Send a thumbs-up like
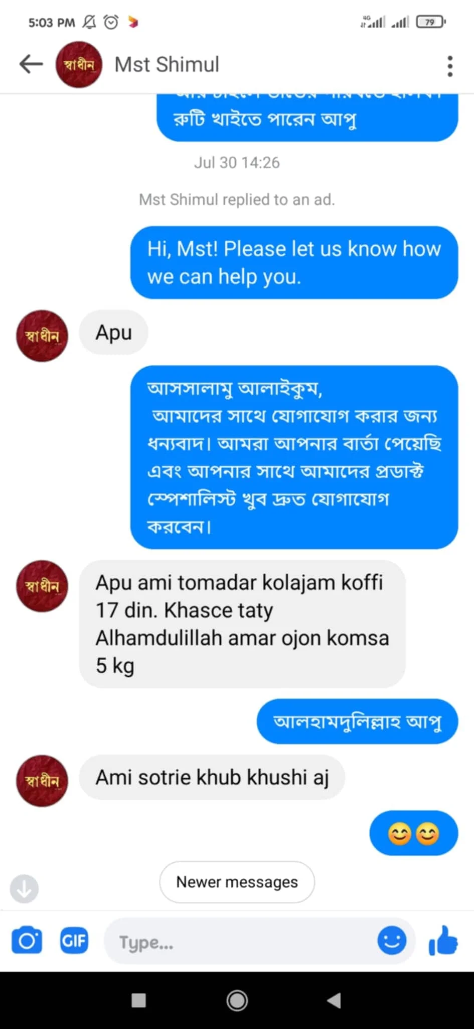The width and height of the screenshot is (474, 1029). point(443,941)
